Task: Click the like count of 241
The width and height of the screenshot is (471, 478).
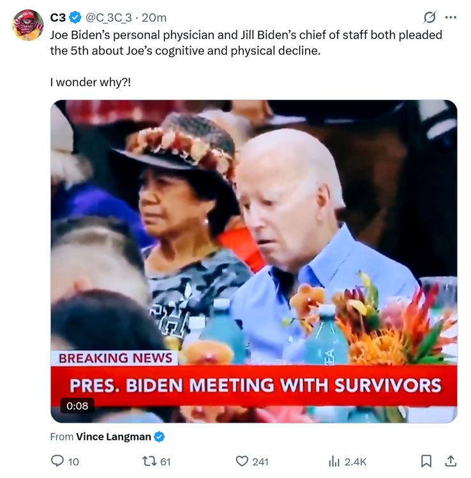Action: 260,461
